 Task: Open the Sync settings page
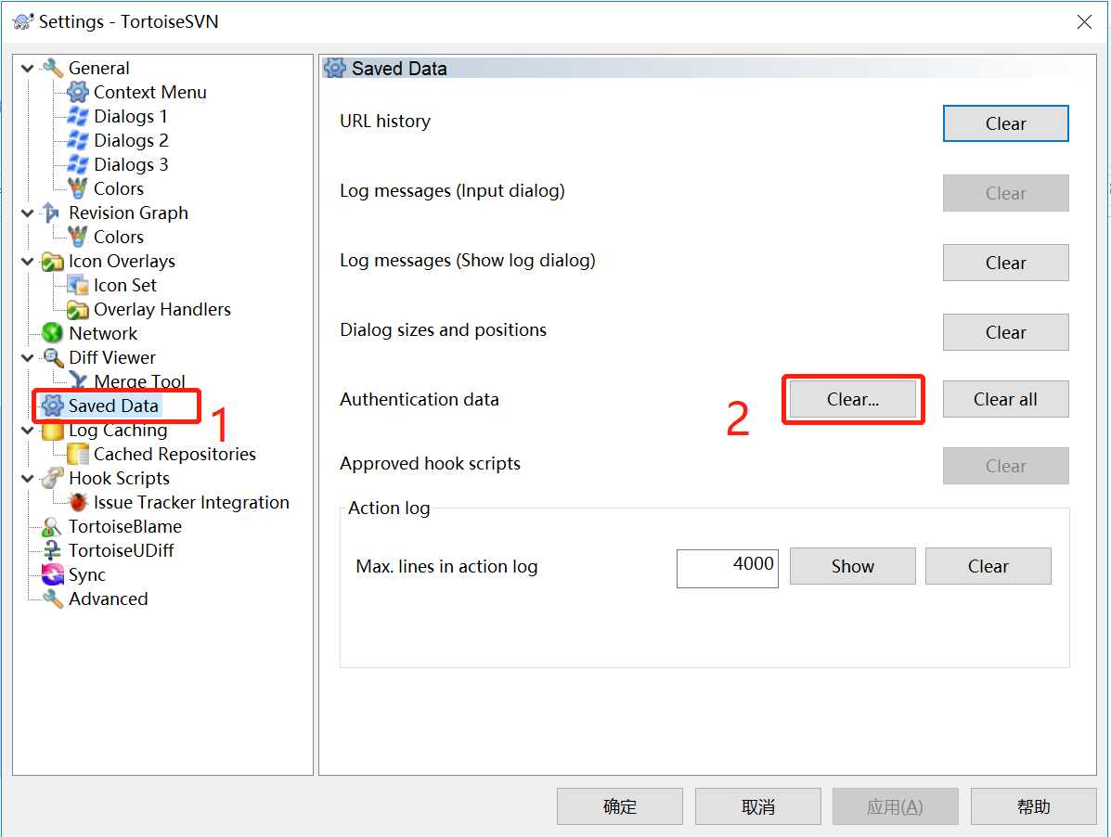click(86, 574)
